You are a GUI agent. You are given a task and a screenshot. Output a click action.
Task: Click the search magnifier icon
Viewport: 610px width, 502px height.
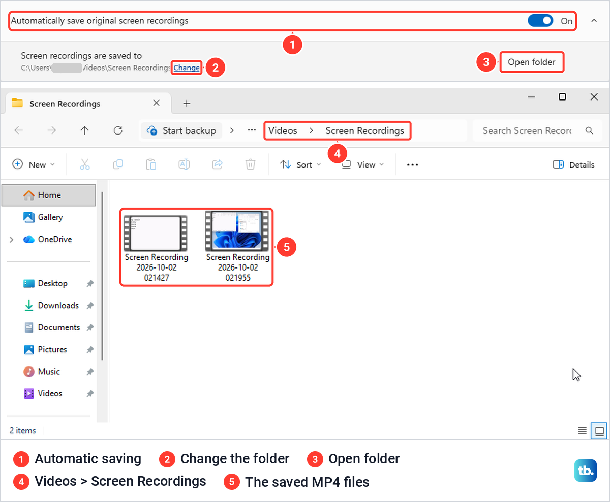(589, 130)
